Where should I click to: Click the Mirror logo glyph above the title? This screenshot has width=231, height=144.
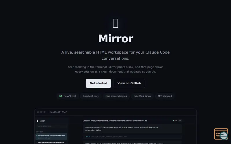click(x=115, y=23)
